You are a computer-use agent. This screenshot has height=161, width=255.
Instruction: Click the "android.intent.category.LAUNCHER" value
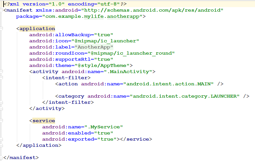(185, 96)
